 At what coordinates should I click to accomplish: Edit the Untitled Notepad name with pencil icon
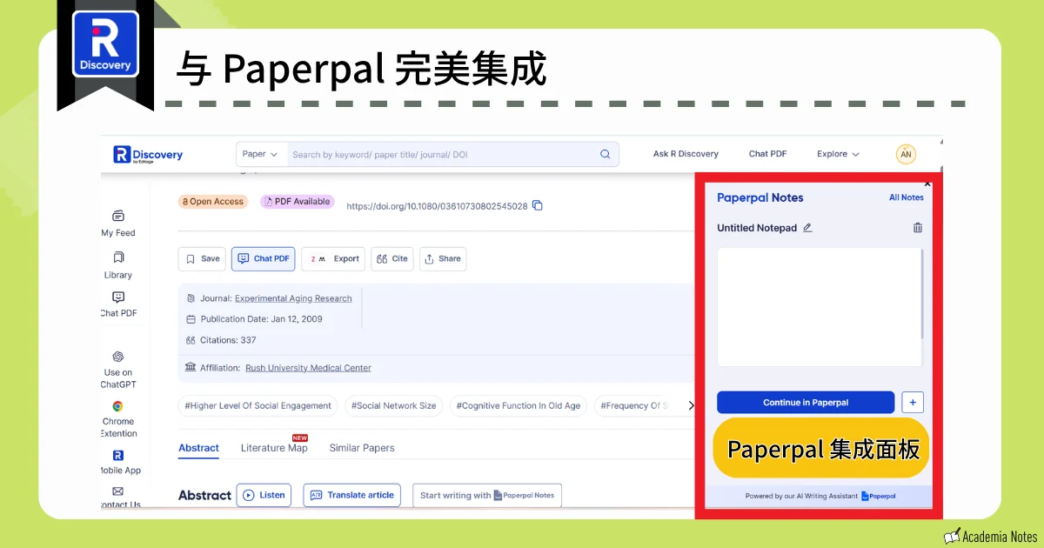coord(807,228)
